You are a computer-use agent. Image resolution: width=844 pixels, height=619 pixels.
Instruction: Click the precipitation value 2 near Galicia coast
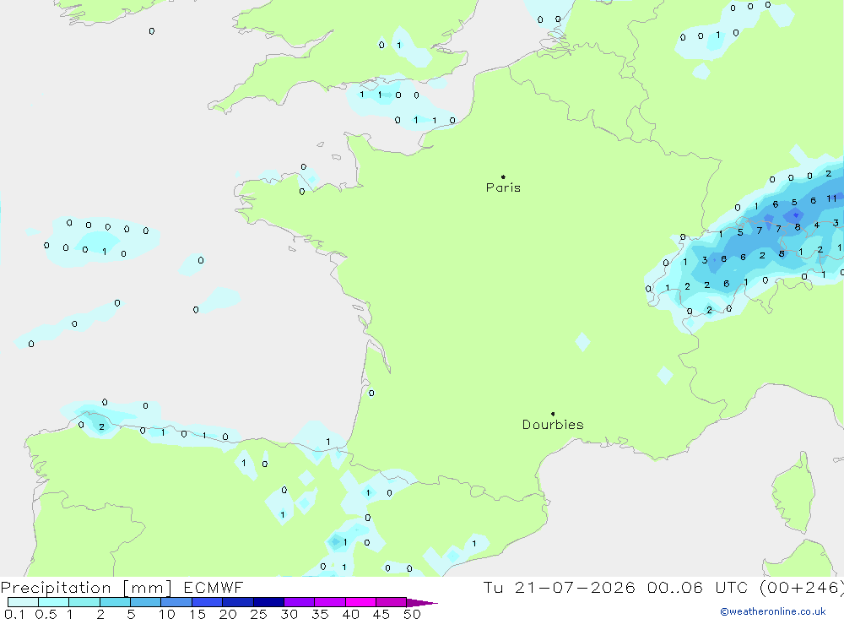pos(102,427)
